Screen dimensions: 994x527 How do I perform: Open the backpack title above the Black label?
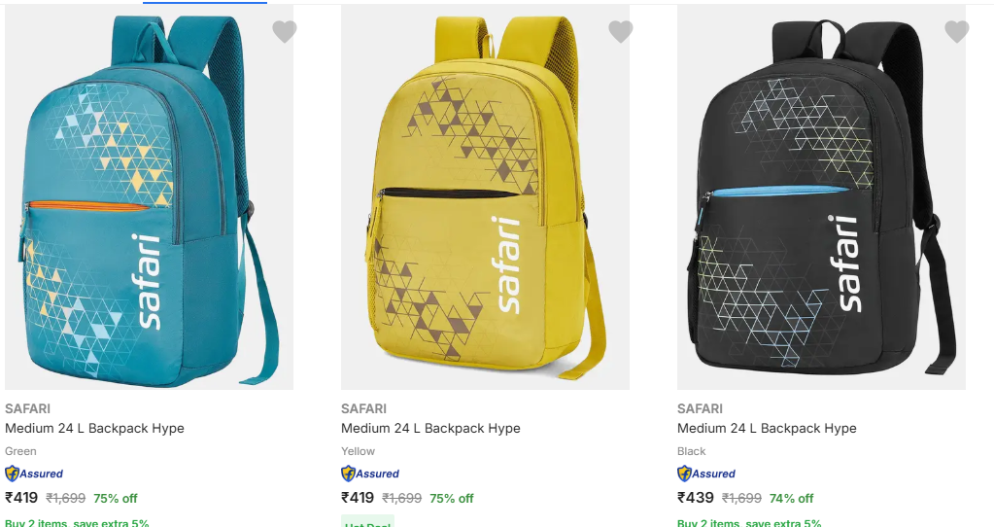(x=767, y=428)
